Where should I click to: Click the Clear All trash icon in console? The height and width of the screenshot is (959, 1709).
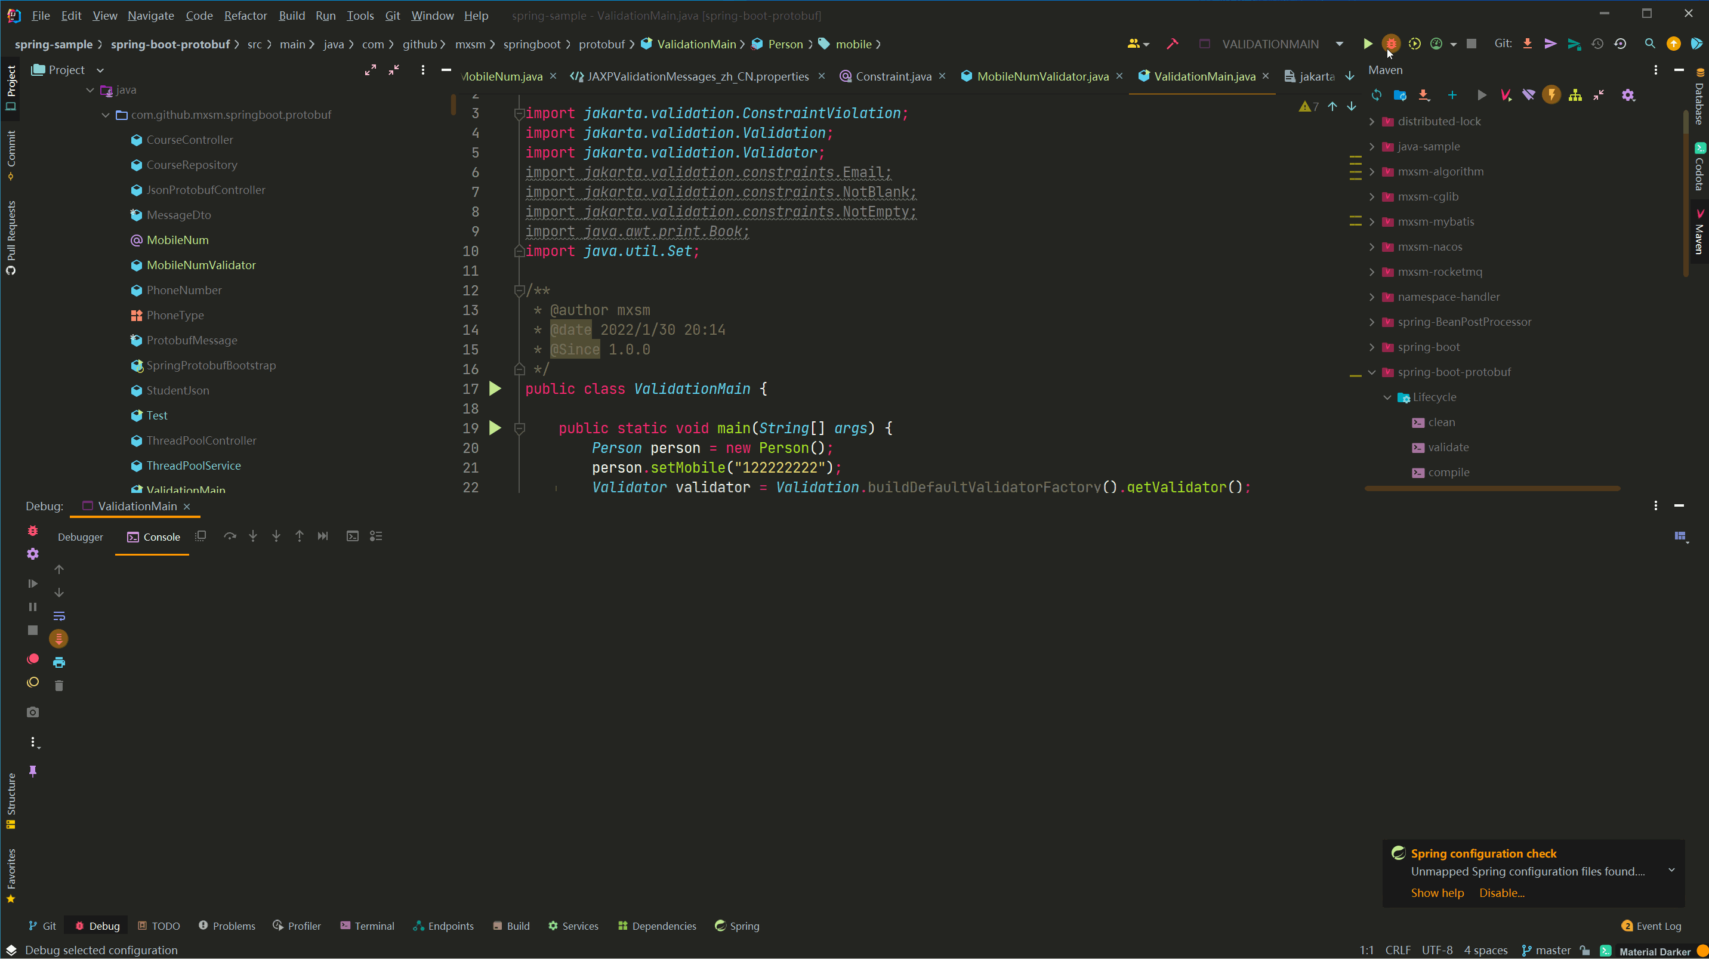click(x=58, y=686)
